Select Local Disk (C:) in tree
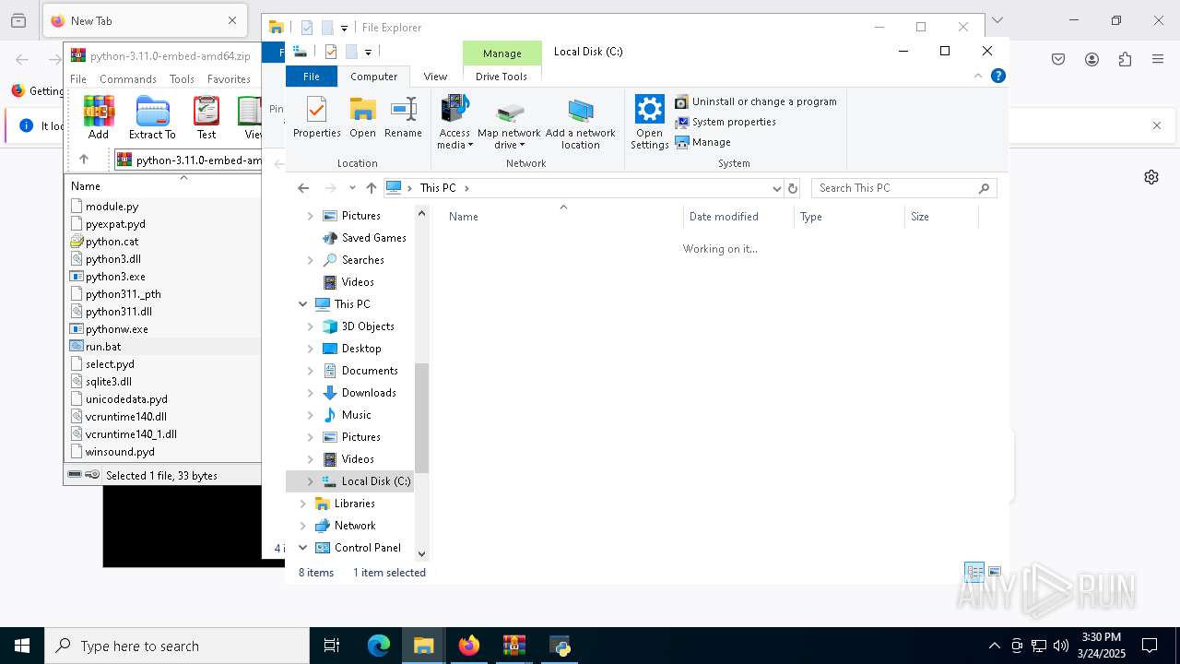This screenshot has width=1180, height=664. (376, 481)
